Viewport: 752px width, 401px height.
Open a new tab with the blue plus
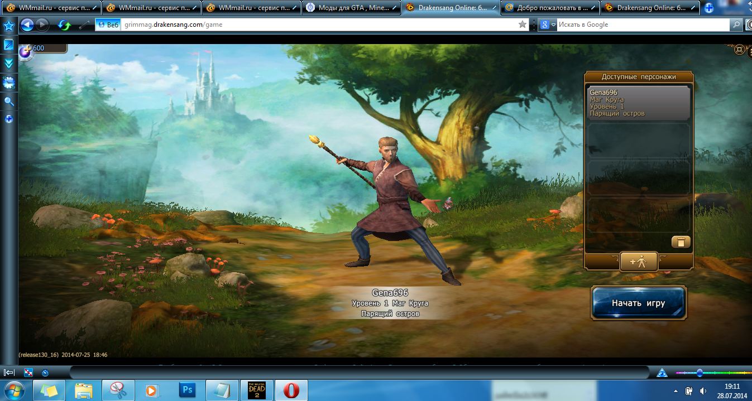(709, 8)
